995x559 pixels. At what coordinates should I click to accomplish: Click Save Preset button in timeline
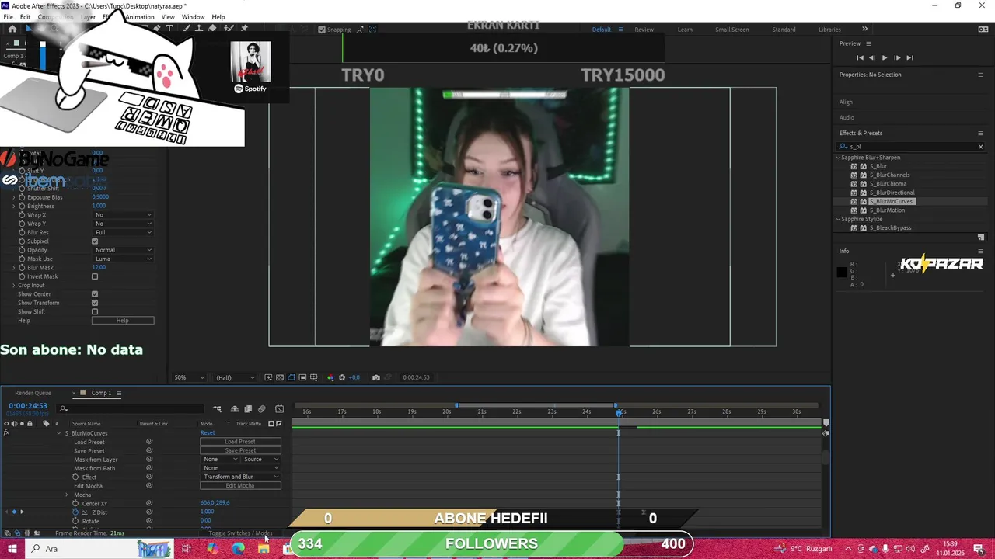pos(240,450)
